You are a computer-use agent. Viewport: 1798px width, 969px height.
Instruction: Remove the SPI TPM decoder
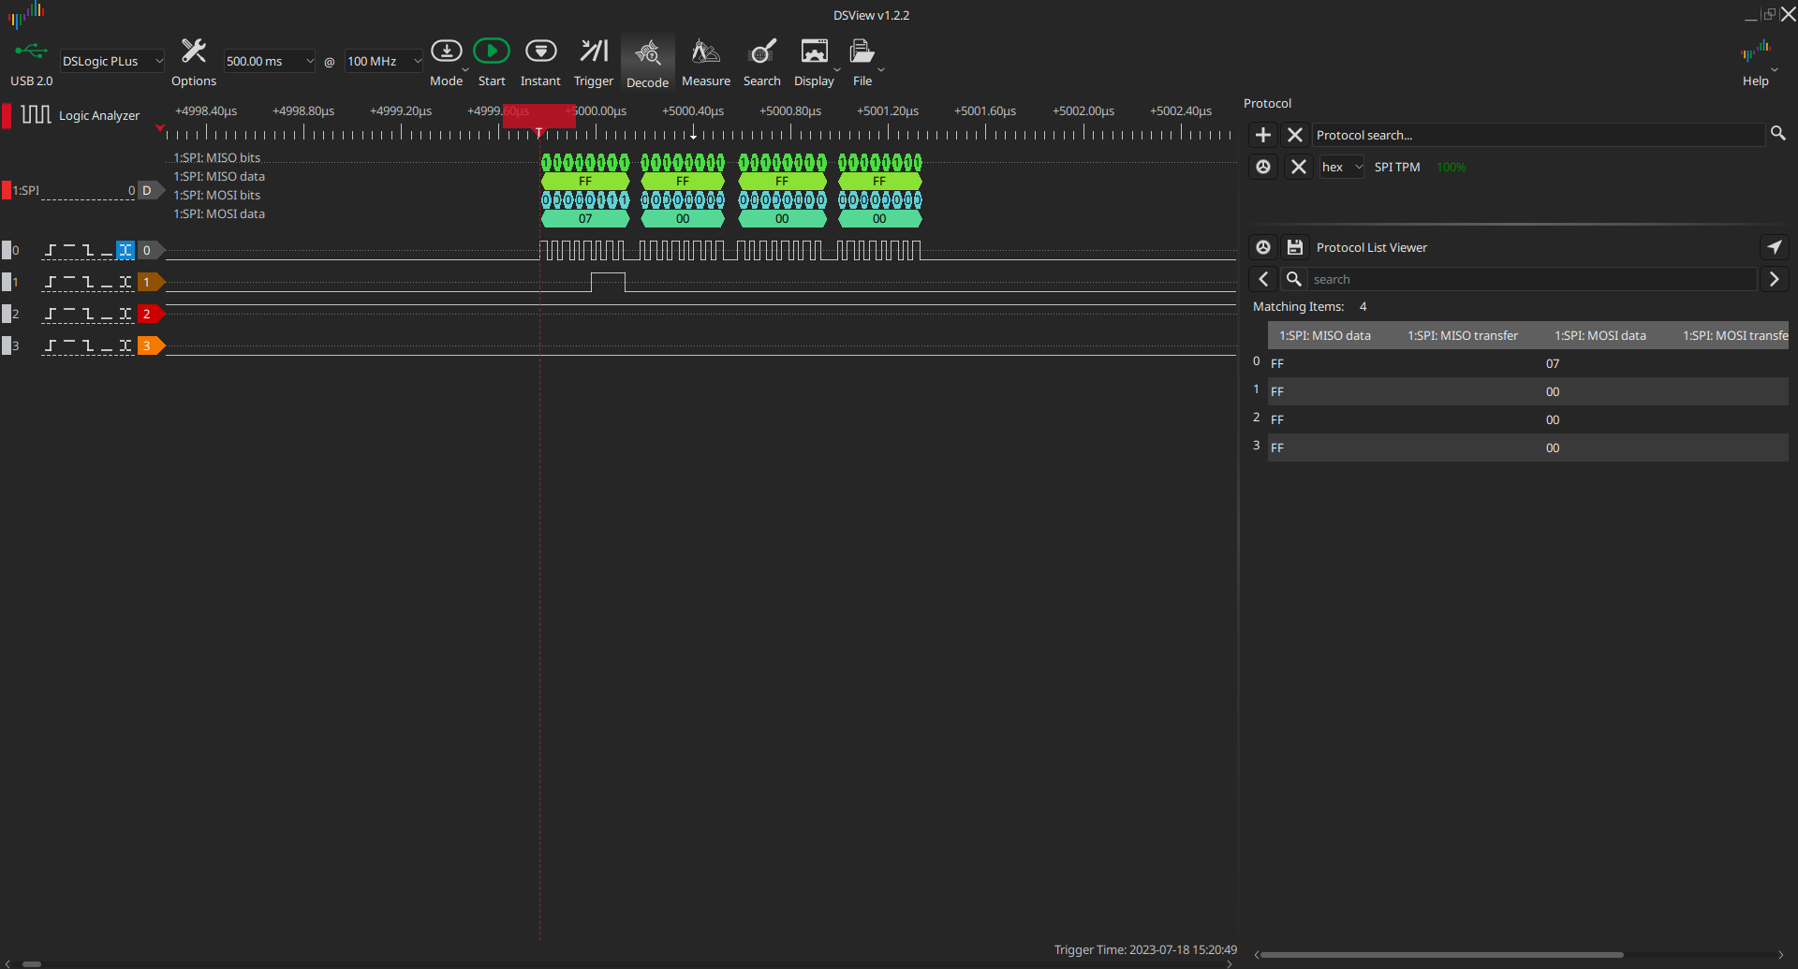(1297, 167)
